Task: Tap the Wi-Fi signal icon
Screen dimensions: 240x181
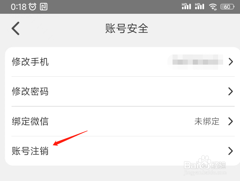Action: (213, 7)
